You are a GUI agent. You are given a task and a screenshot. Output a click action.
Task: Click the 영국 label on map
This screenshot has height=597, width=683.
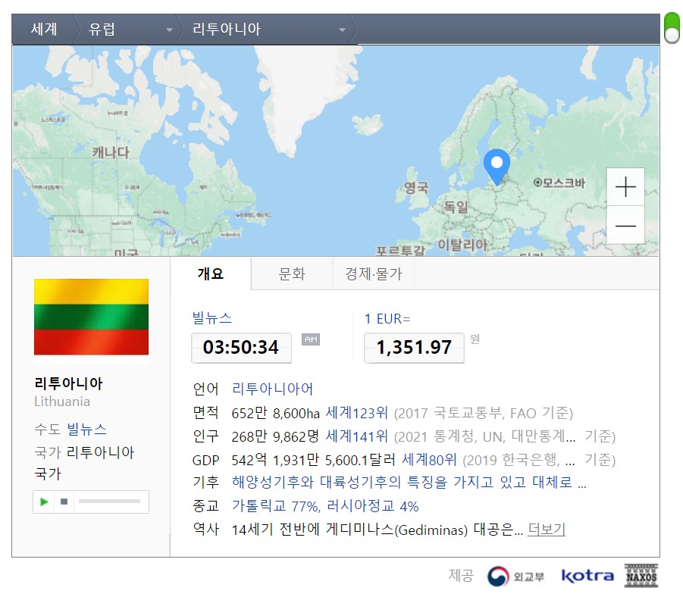[416, 188]
